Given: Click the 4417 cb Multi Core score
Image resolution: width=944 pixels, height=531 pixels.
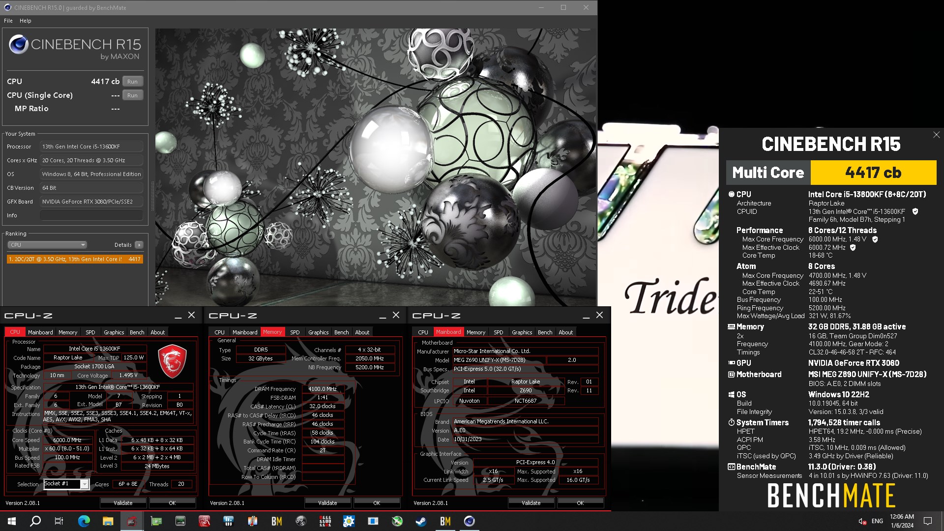Looking at the screenshot, I should tap(873, 173).
